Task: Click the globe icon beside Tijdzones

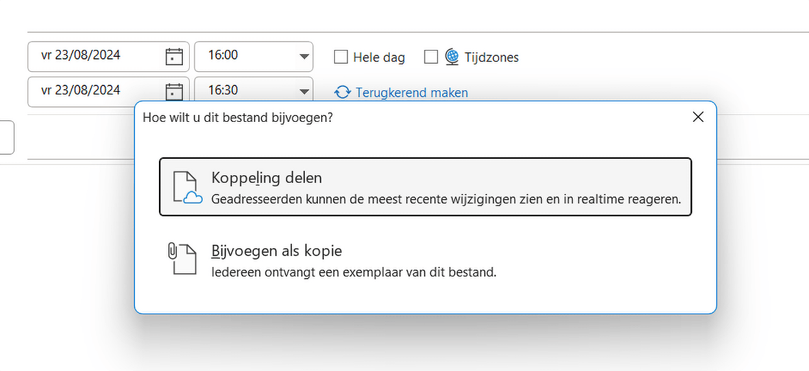Action: (x=451, y=57)
